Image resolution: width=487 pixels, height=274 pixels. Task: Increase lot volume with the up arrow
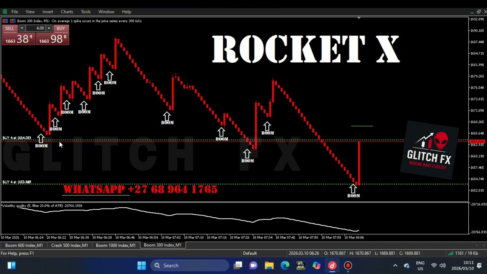(x=49, y=29)
